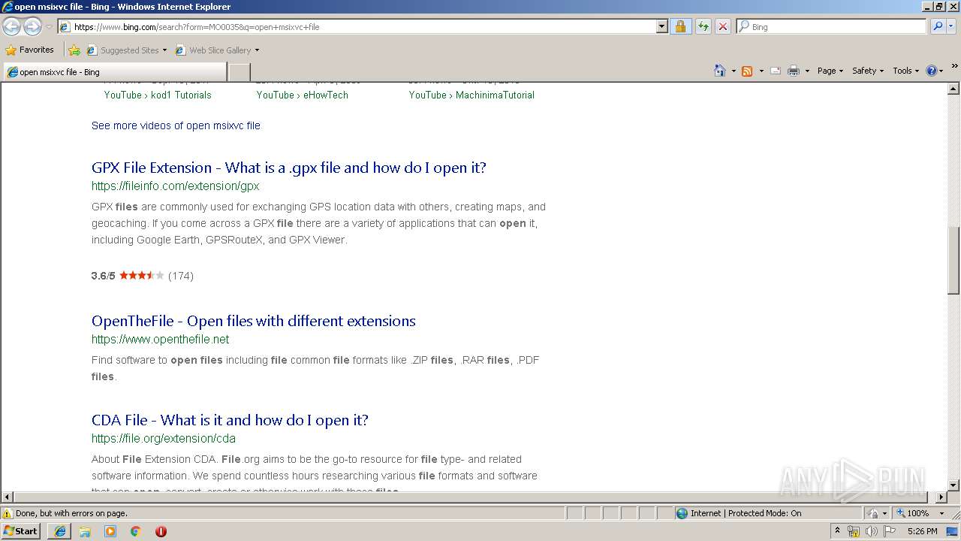The height and width of the screenshot is (541, 961).
Task: Click the file.org/extension/cda URL
Action: tap(164, 439)
